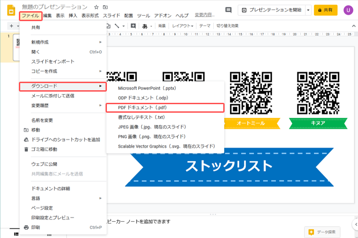The image size is (358, 238).
Task: Open the 表示形式 menu
Action: point(90,16)
